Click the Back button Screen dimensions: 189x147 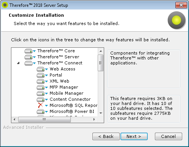click(x=106, y=136)
